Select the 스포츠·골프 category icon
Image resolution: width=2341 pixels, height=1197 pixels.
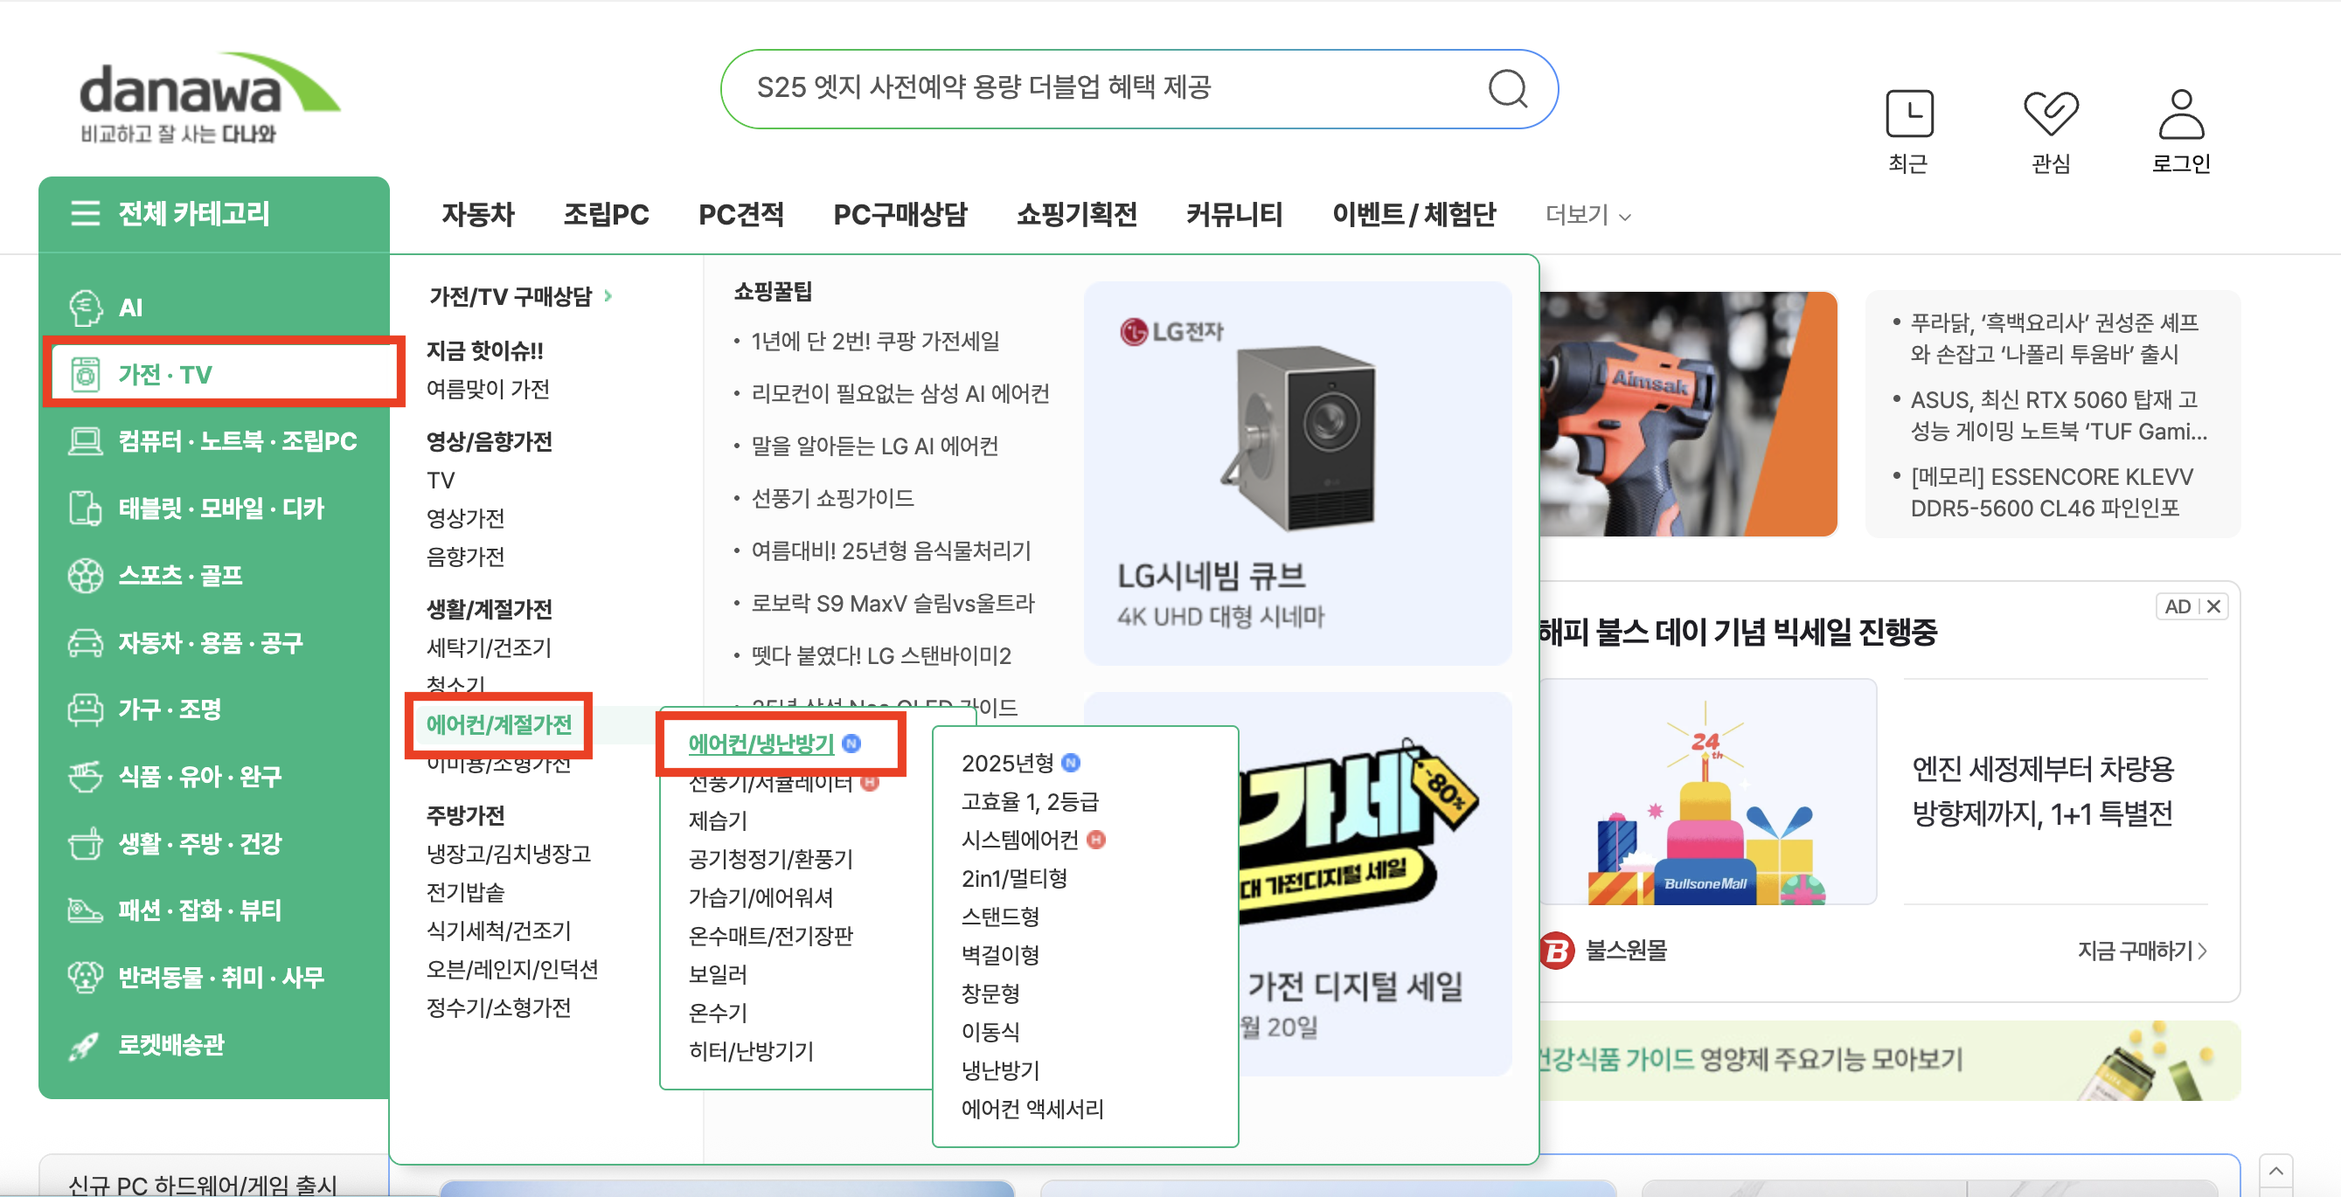coord(86,575)
